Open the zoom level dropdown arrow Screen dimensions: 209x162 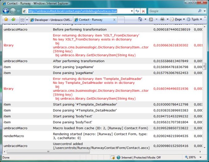click(x=201, y=157)
